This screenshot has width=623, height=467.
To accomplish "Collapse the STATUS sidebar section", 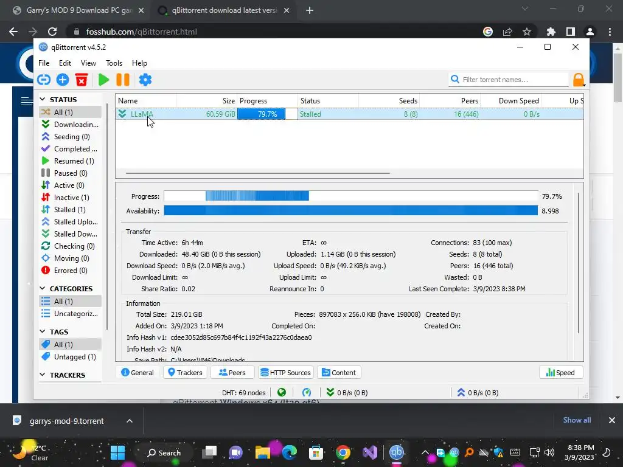I will [x=43, y=99].
